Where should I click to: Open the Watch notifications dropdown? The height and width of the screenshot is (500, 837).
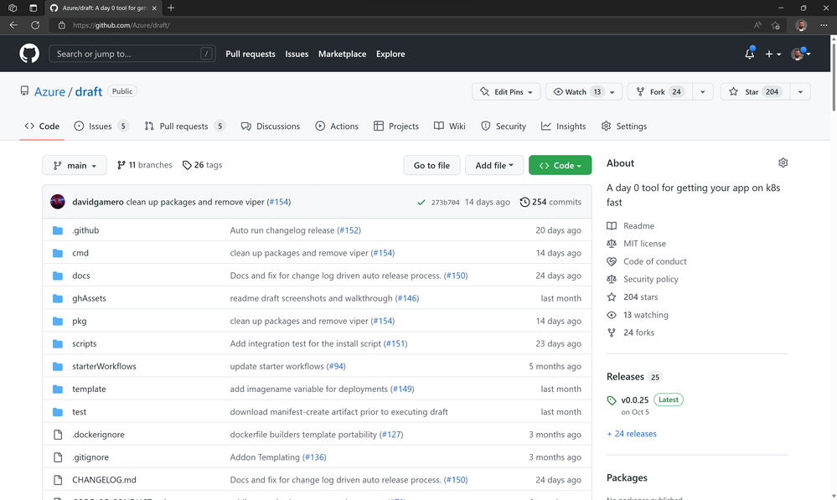(x=584, y=92)
